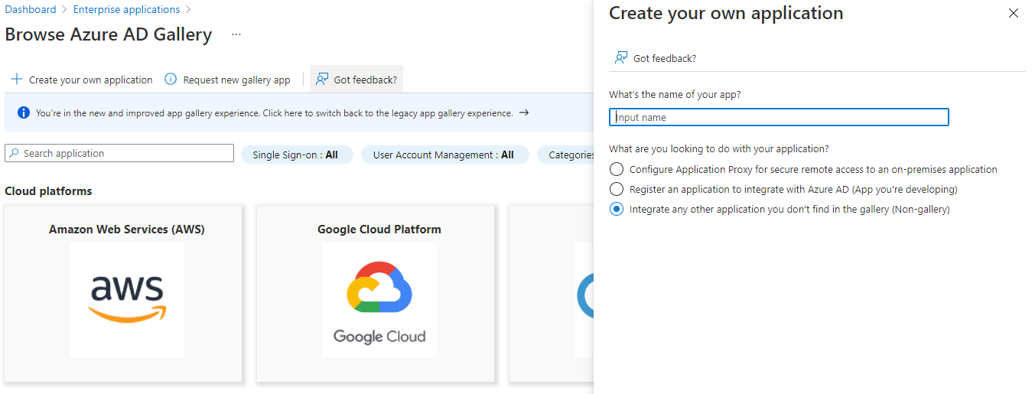This screenshot has width=1035, height=394.
Task: Focus the Input name text field
Action: (x=779, y=117)
